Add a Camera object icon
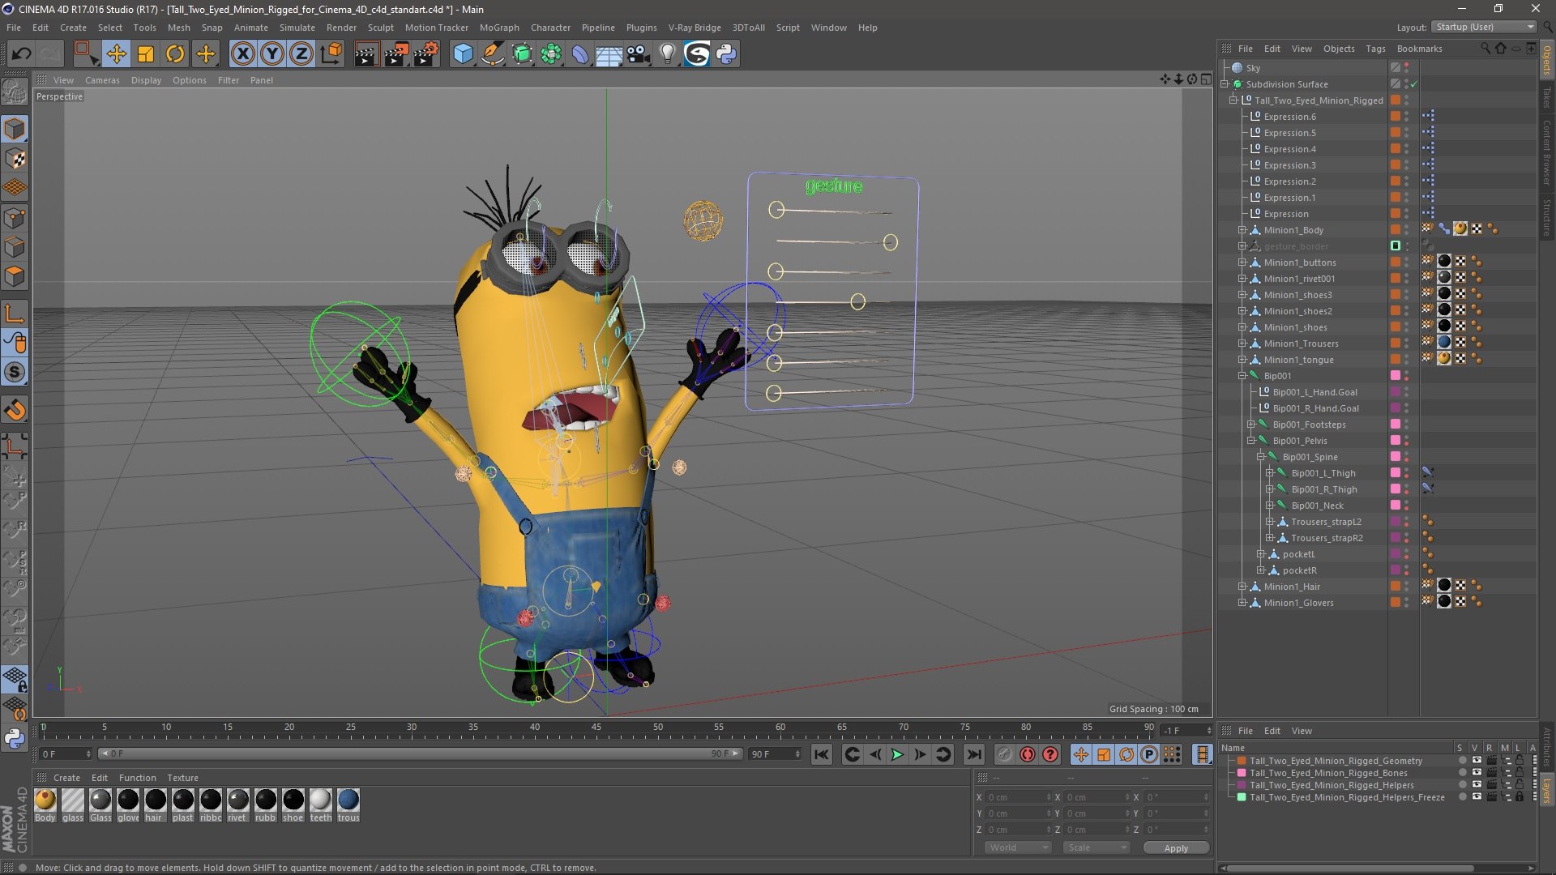This screenshot has width=1556, height=875. (x=638, y=54)
